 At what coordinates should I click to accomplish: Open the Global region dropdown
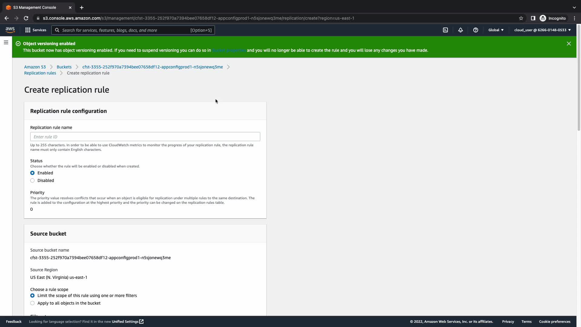(496, 30)
